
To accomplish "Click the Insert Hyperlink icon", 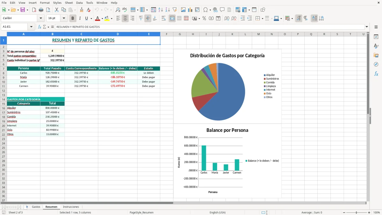I will (215, 10).
